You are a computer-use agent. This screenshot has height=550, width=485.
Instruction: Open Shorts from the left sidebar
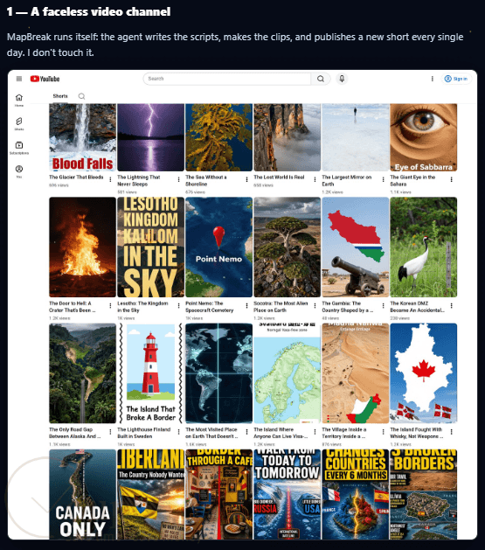click(x=19, y=124)
